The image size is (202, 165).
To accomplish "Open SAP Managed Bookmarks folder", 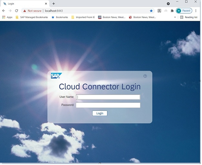I will pos(32,17).
